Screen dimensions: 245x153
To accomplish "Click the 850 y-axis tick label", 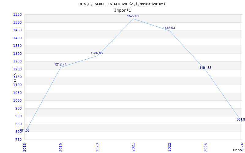I will pyautogui.click(x=18, y=124).
